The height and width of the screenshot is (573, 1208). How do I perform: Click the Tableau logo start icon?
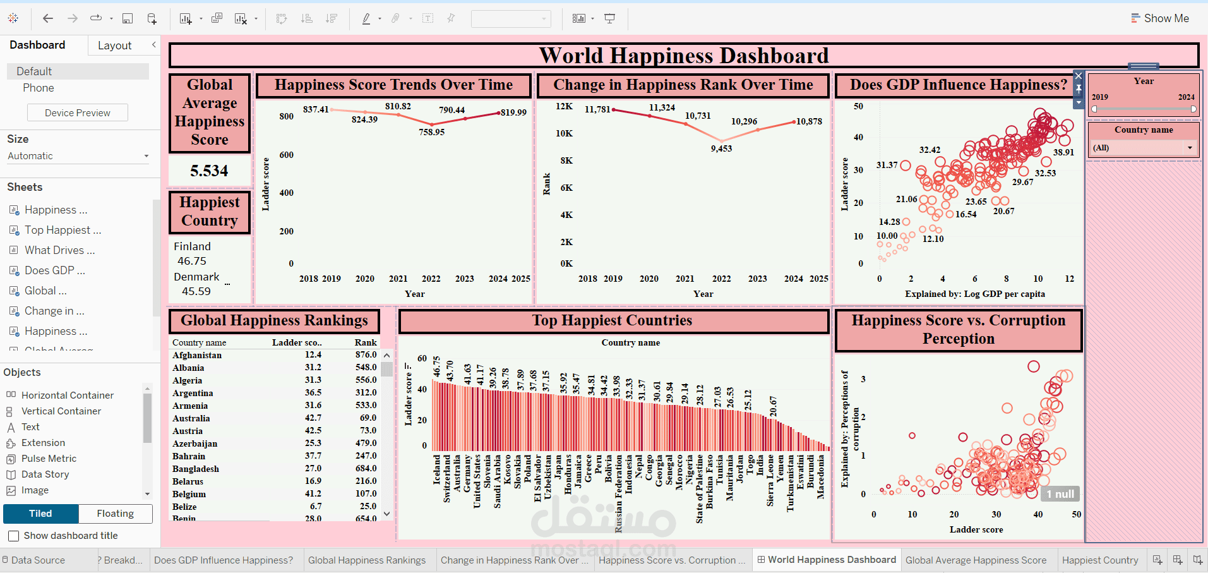pyautogui.click(x=13, y=18)
